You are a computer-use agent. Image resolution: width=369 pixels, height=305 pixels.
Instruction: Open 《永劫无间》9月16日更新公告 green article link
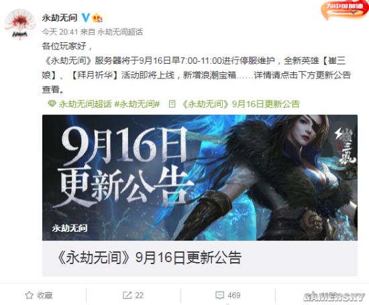point(241,104)
